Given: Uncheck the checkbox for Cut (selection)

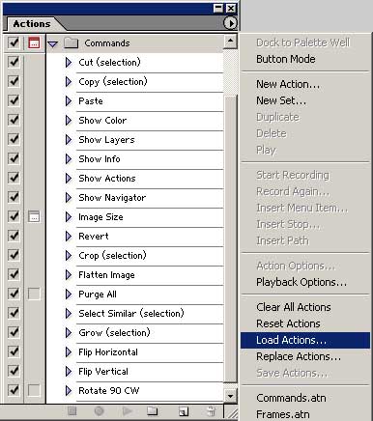Looking at the screenshot, I should [x=14, y=62].
